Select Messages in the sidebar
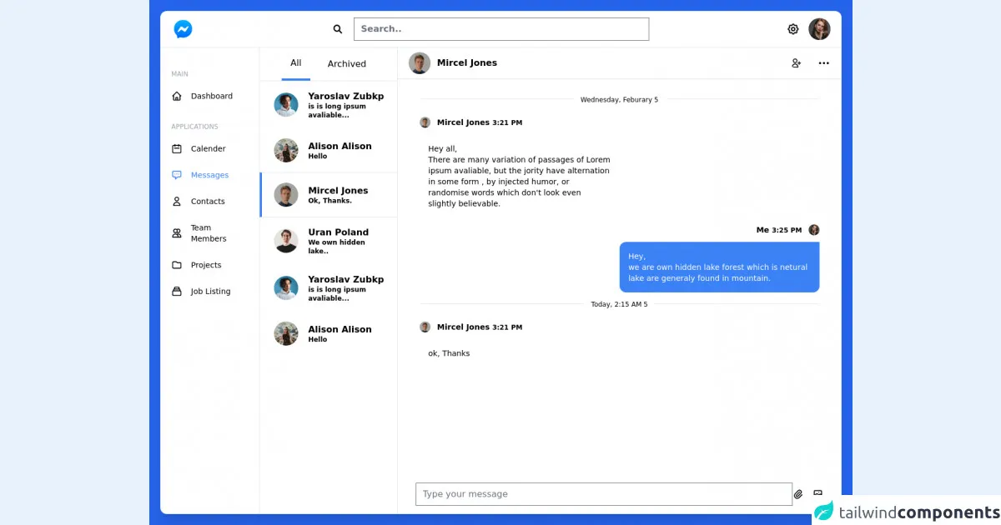Image resolution: width=1001 pixels, height=525 pixels. (209, 175)
